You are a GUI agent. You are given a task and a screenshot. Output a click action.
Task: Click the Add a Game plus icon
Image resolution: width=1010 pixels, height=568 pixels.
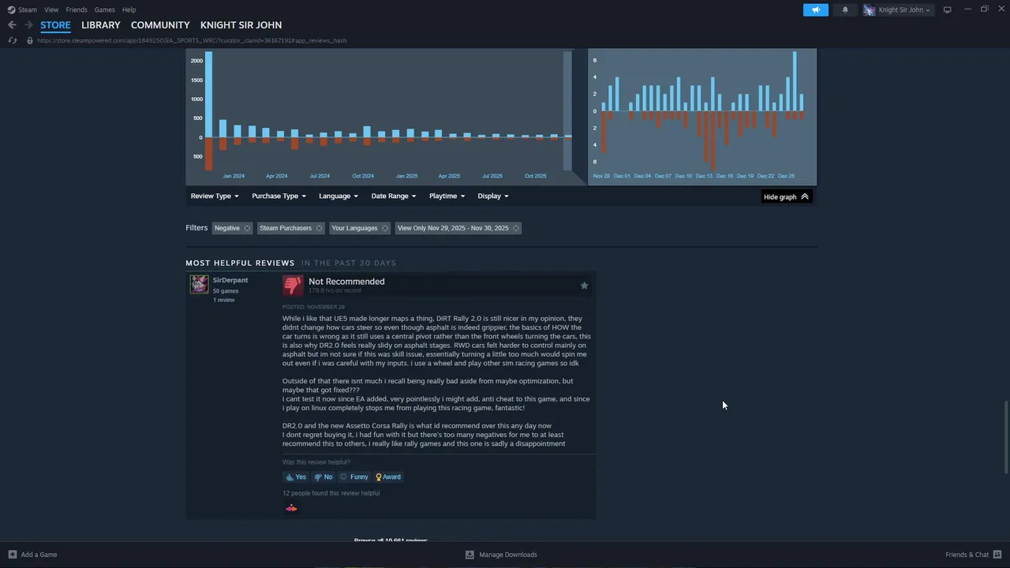(x=12, y=555)
